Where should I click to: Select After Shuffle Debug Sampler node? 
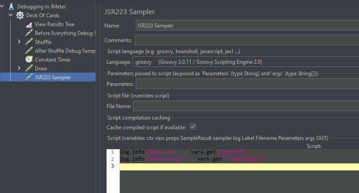(x=65, y=51)
